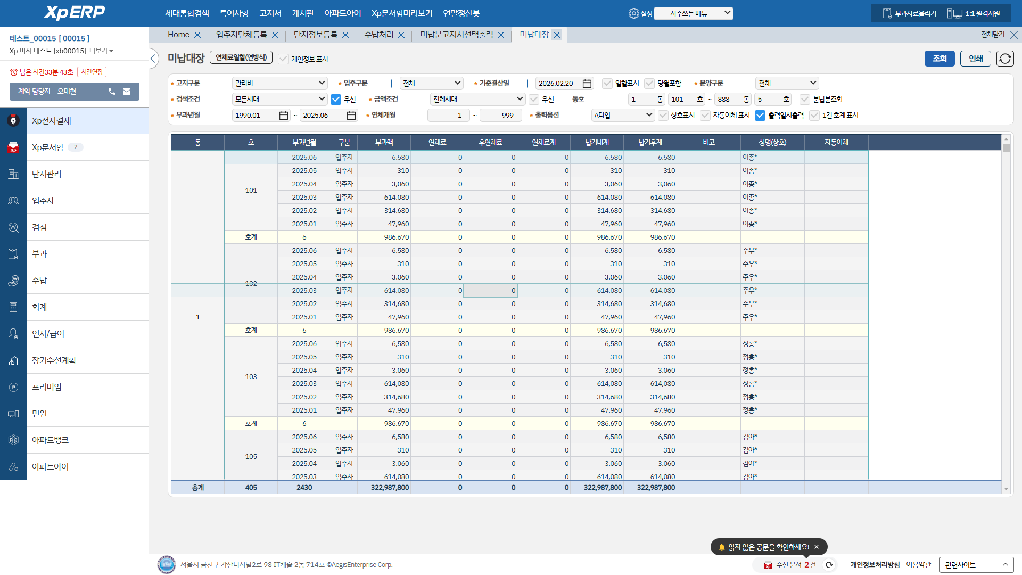Click the mail icon for contract manager
The width and height of the screenshot is (1022, 575).
click(127, 92)
